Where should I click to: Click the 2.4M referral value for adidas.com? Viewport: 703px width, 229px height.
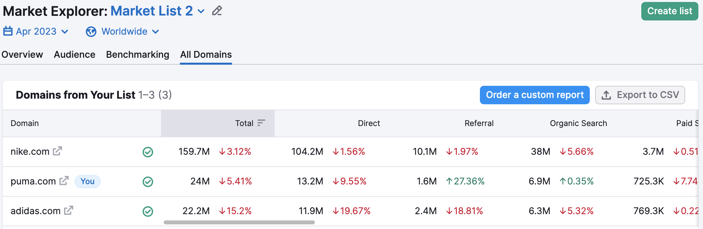pyautogui.click(x=426, y=211)
